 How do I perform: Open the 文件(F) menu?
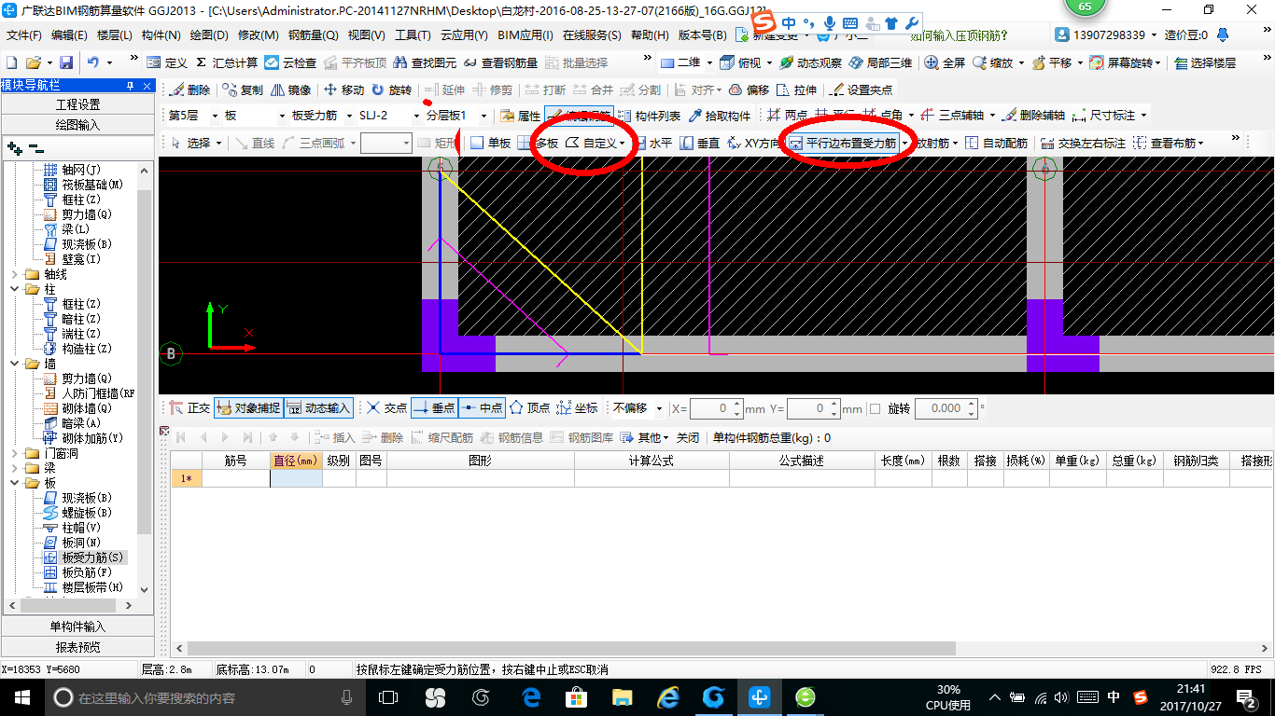[x=24, y=35]
